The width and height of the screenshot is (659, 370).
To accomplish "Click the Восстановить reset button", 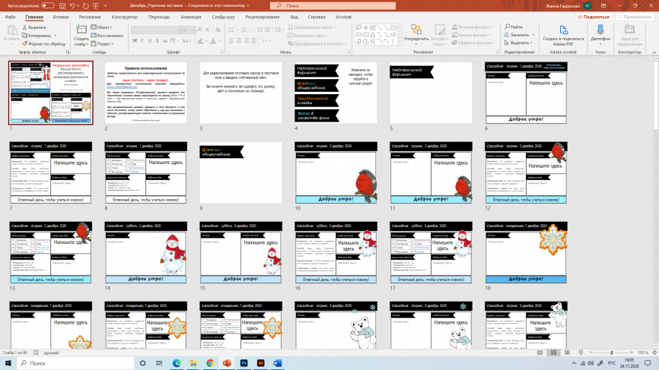I will 110,35.
